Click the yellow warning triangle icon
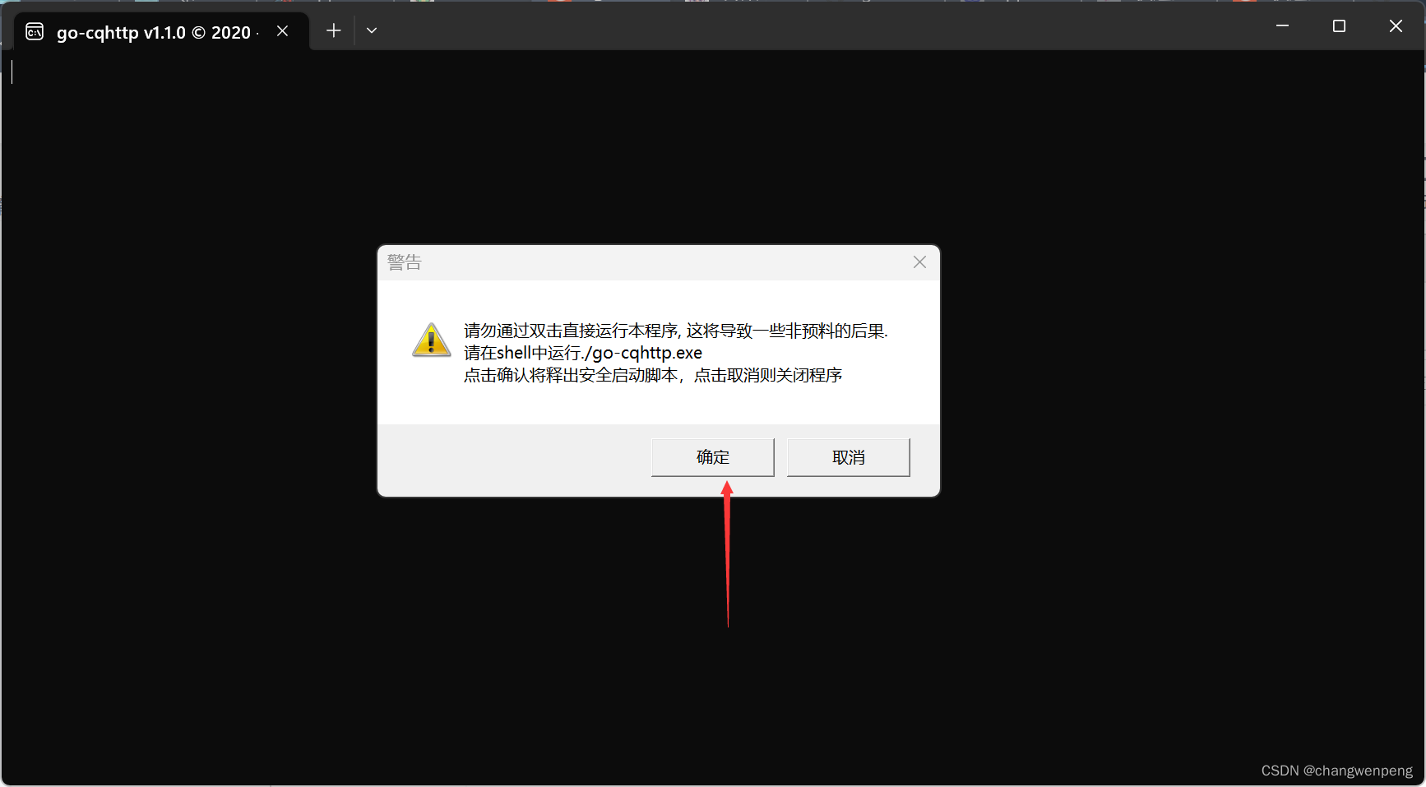 431,340
